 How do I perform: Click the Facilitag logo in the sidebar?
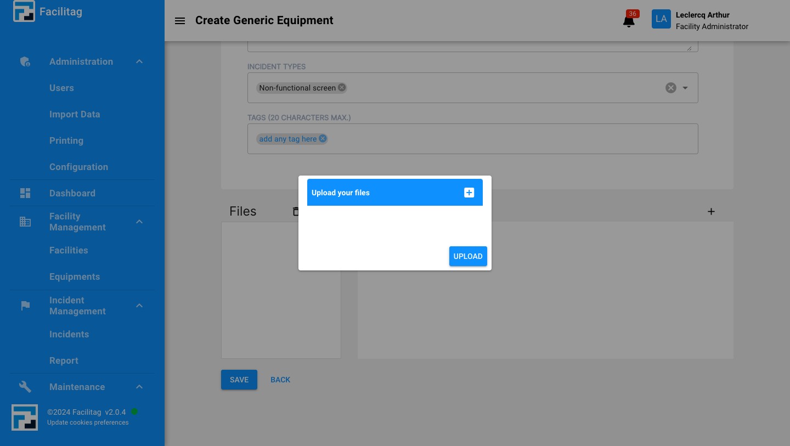24,11
